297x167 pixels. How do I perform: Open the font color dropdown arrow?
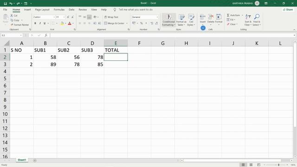click(x=73, y=23)
